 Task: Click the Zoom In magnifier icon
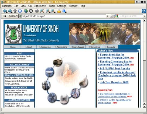point(48,11)
